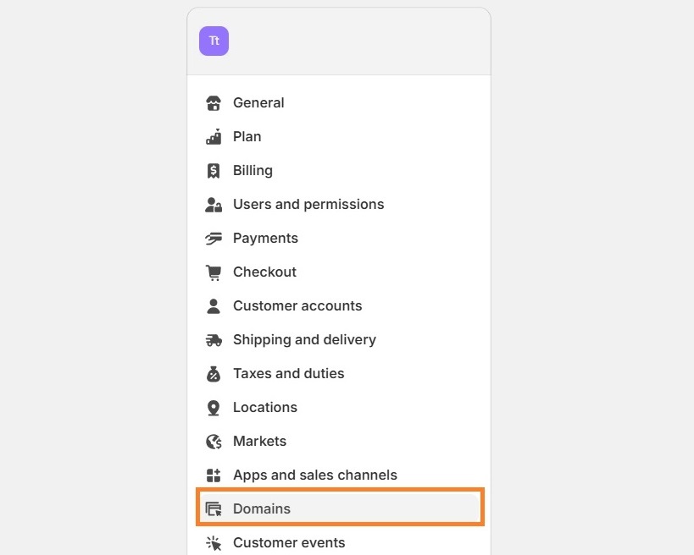Click the Shipping and delivery truck icon
Image resolution: width=694 pixels, height=555 pixels.
coord(214,339)
